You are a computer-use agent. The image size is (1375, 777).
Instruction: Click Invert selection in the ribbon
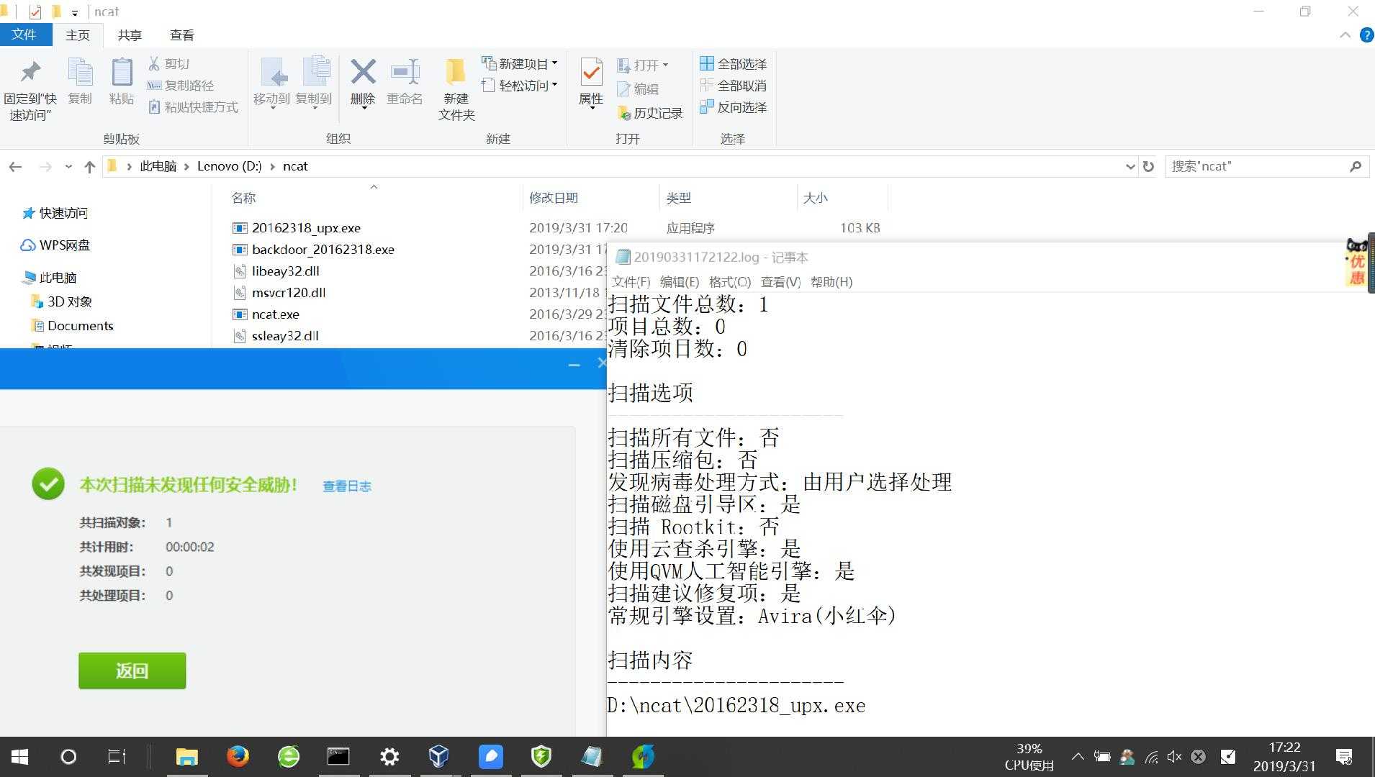click(734, 107)
